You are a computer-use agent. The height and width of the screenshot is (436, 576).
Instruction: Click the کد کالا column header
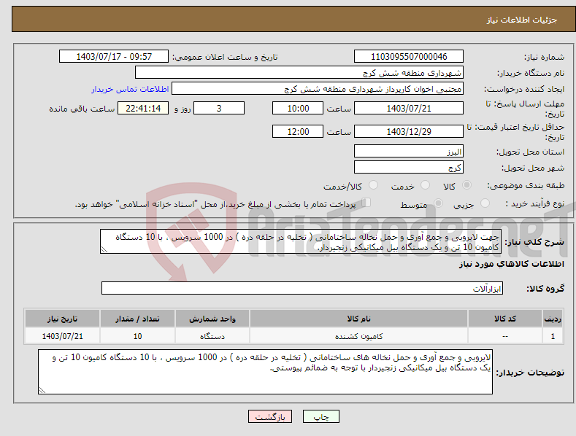click(x=505, y=319)
